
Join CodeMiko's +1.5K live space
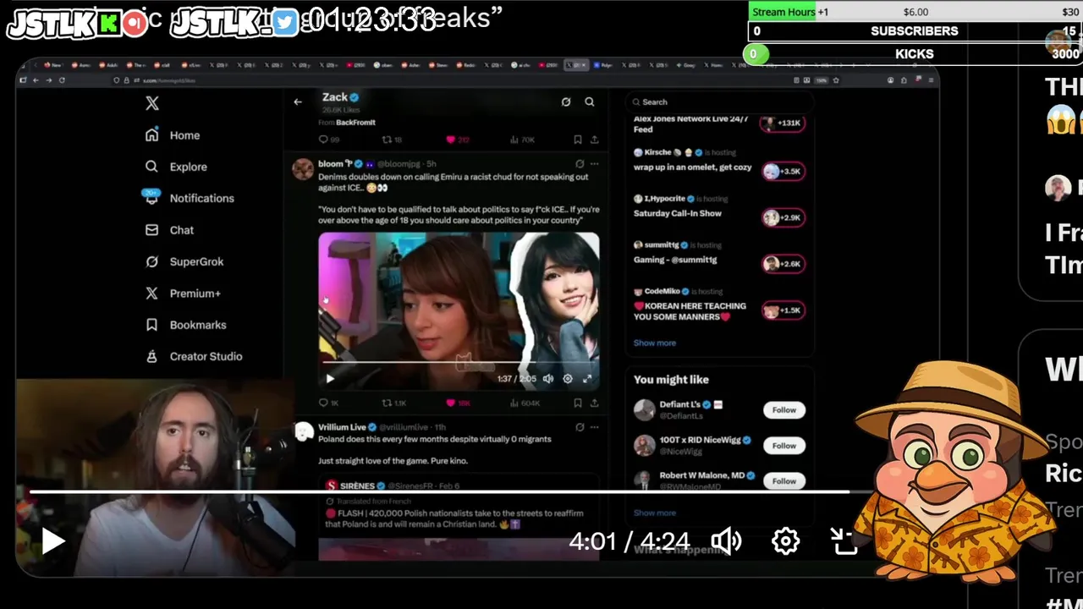[x=783, y=310]
